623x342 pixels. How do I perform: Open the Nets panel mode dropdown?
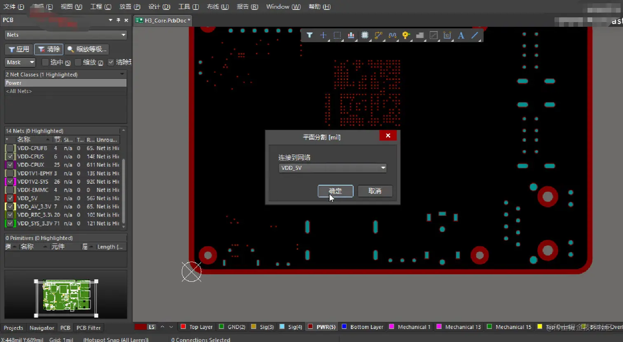tap(66, 35)
